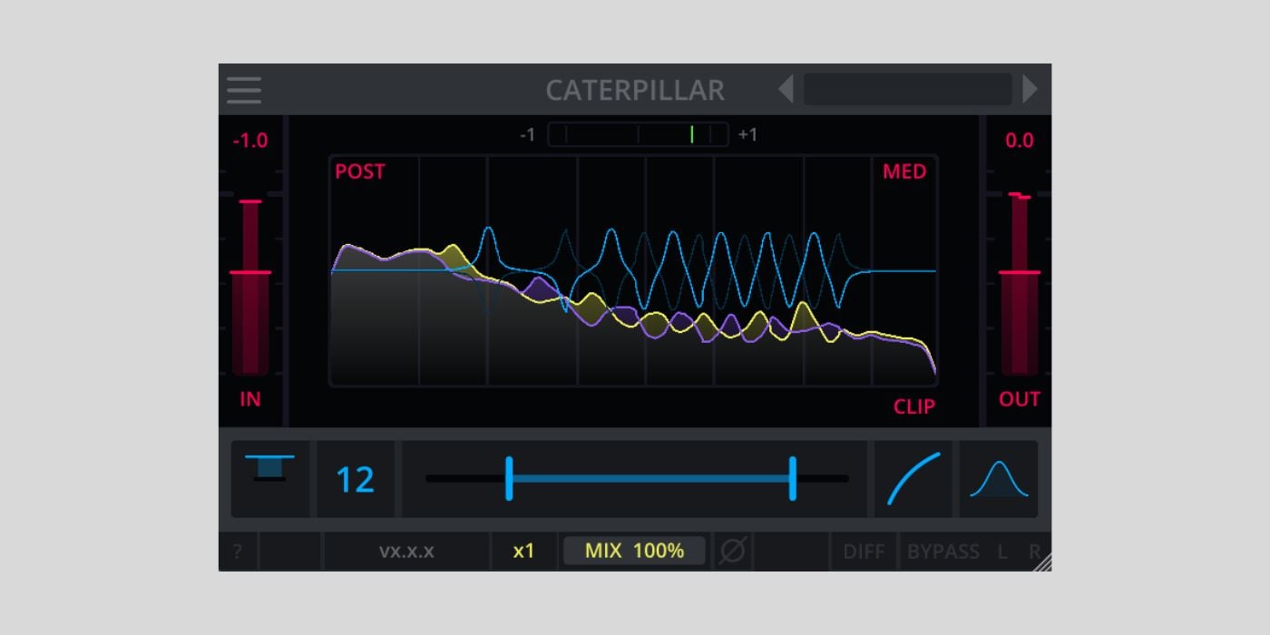Click the MIX 100% slider
Screen dimensions: 1270x635
(x=634, y=551)
